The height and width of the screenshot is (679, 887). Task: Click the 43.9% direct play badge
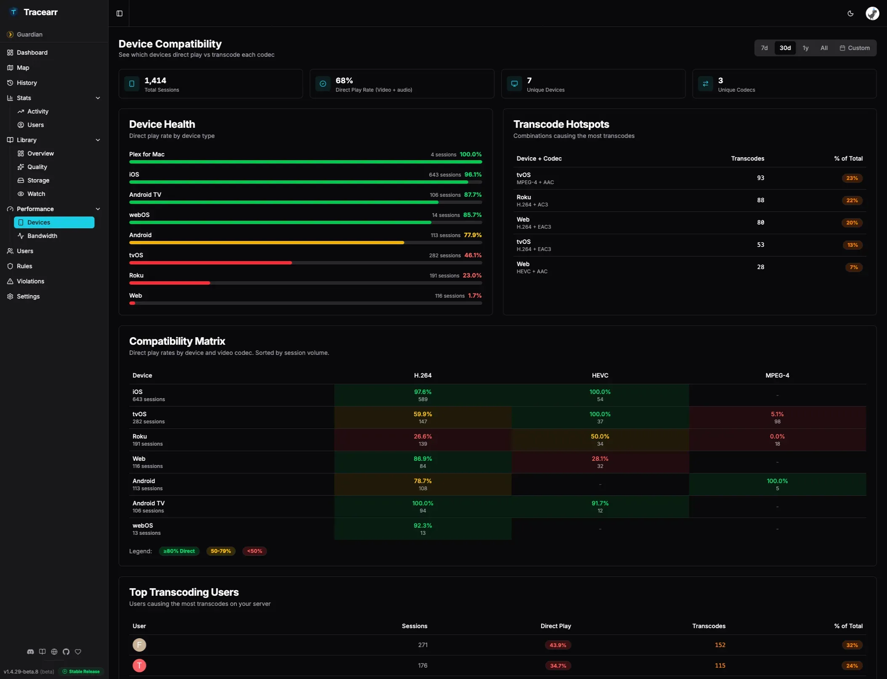click(x=558, y=645)
